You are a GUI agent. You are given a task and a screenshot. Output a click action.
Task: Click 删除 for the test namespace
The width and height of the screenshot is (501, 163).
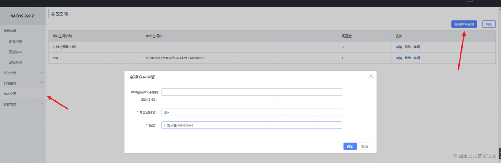[407, 58]
